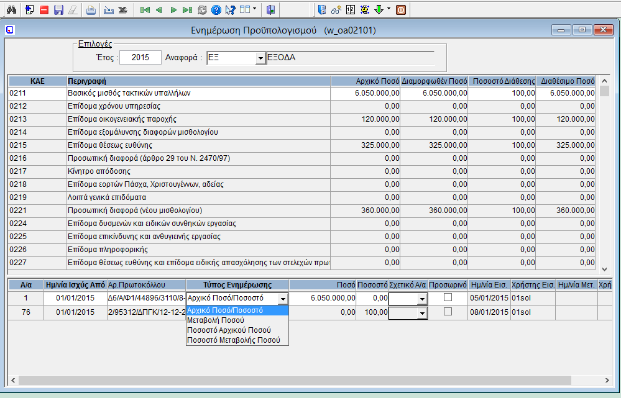Click upper grid scrollbar down arrow

604,269
